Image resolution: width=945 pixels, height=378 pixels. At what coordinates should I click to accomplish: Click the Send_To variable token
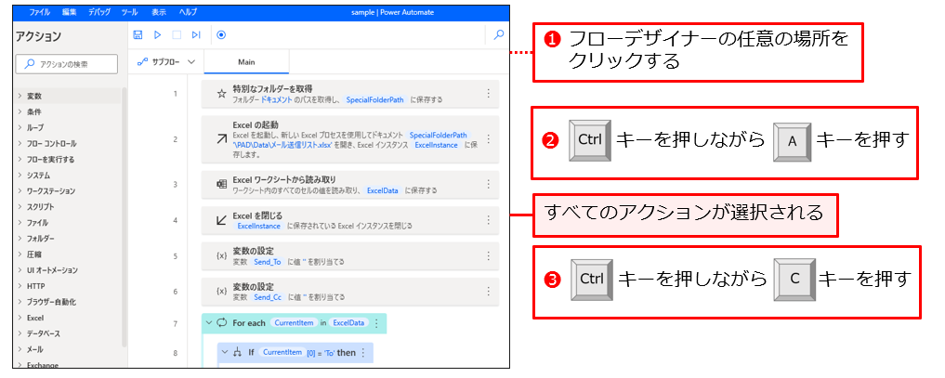(x=267, y=263)
